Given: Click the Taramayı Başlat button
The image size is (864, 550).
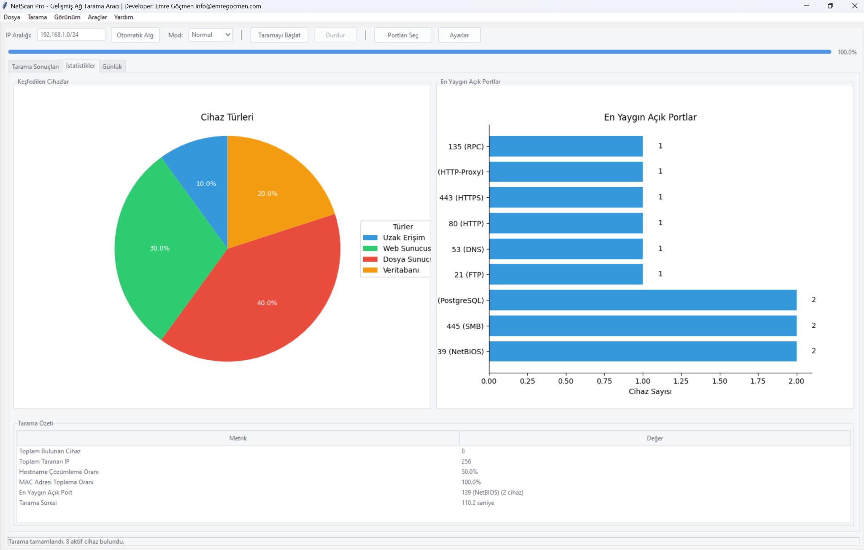Looking at the screenshot, I should (279, 35).
